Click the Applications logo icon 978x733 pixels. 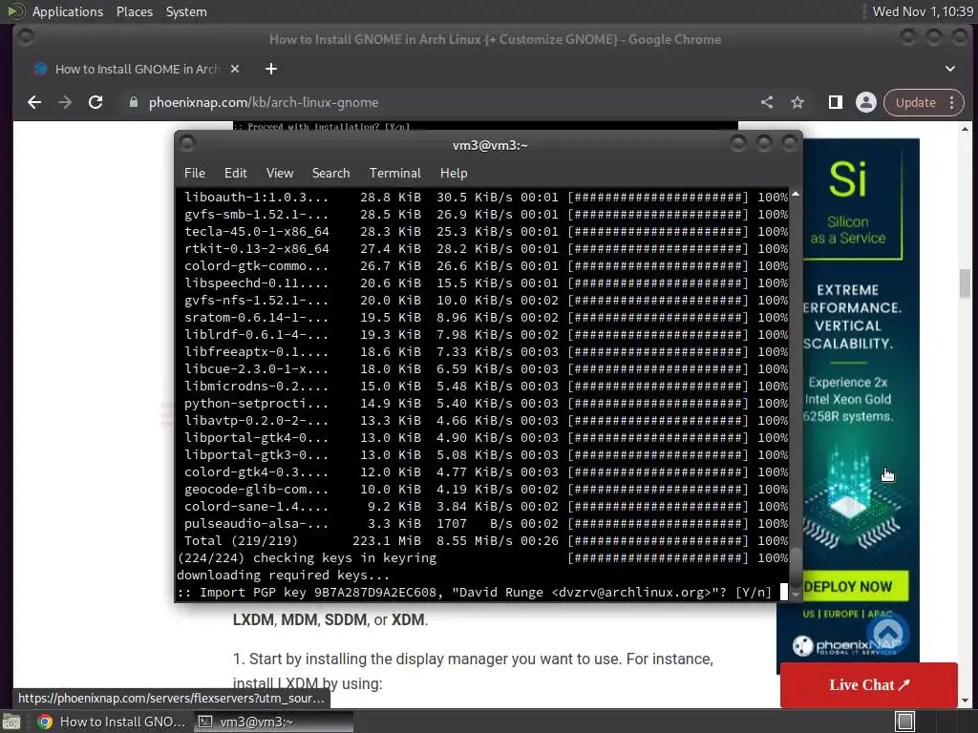[x=17, y=11]
